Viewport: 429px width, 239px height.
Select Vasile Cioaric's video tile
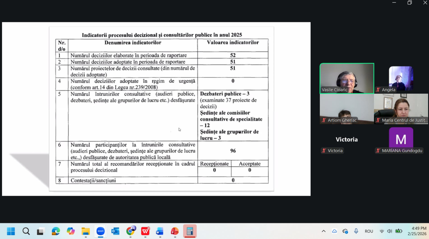click(x=347, y=78)
